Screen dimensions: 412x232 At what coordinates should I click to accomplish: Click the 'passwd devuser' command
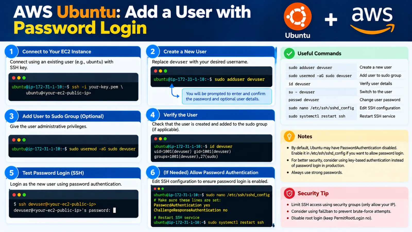pos(304,100)
